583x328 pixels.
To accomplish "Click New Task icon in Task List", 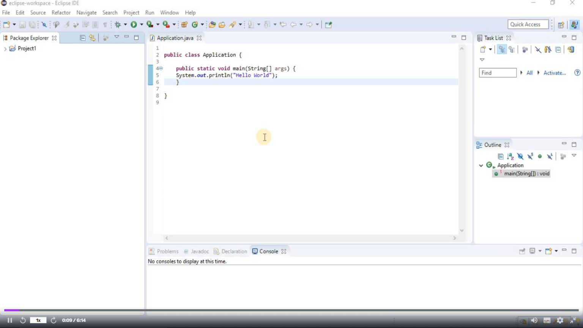I will [483, 50].
